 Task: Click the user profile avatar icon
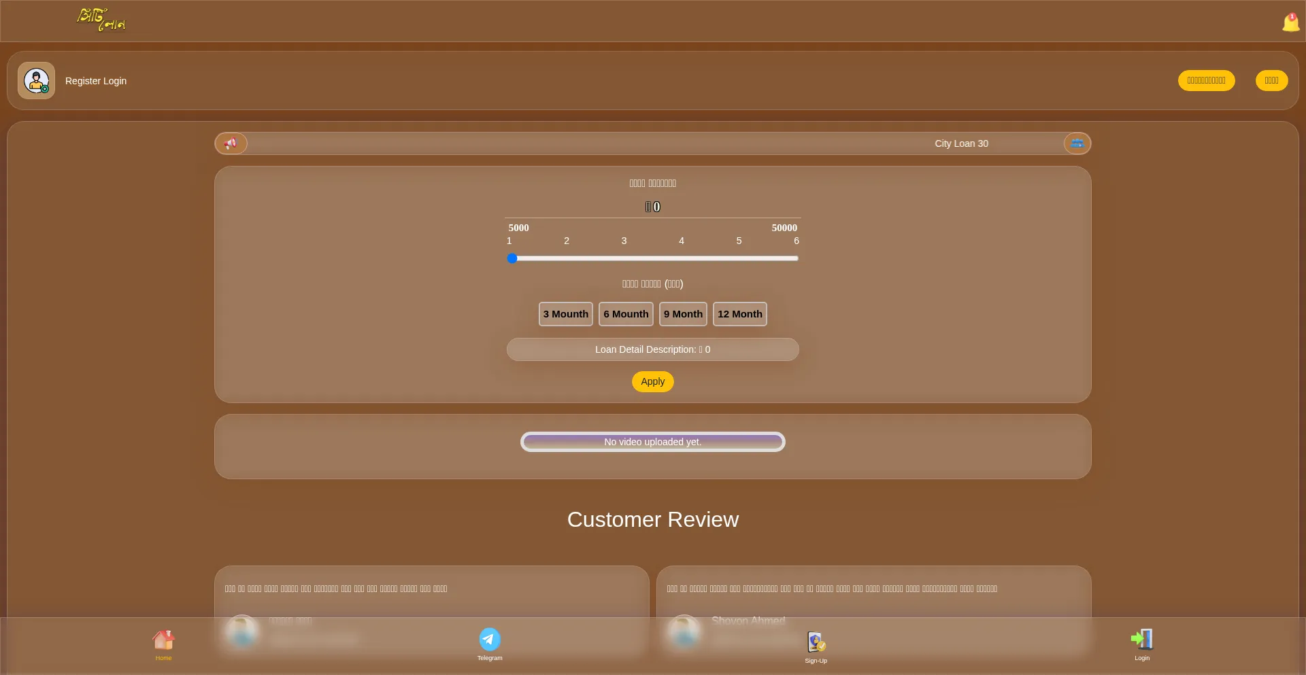click(36, 81)
